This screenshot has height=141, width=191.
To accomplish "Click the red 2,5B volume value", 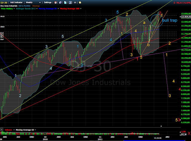I will (184, 132).
